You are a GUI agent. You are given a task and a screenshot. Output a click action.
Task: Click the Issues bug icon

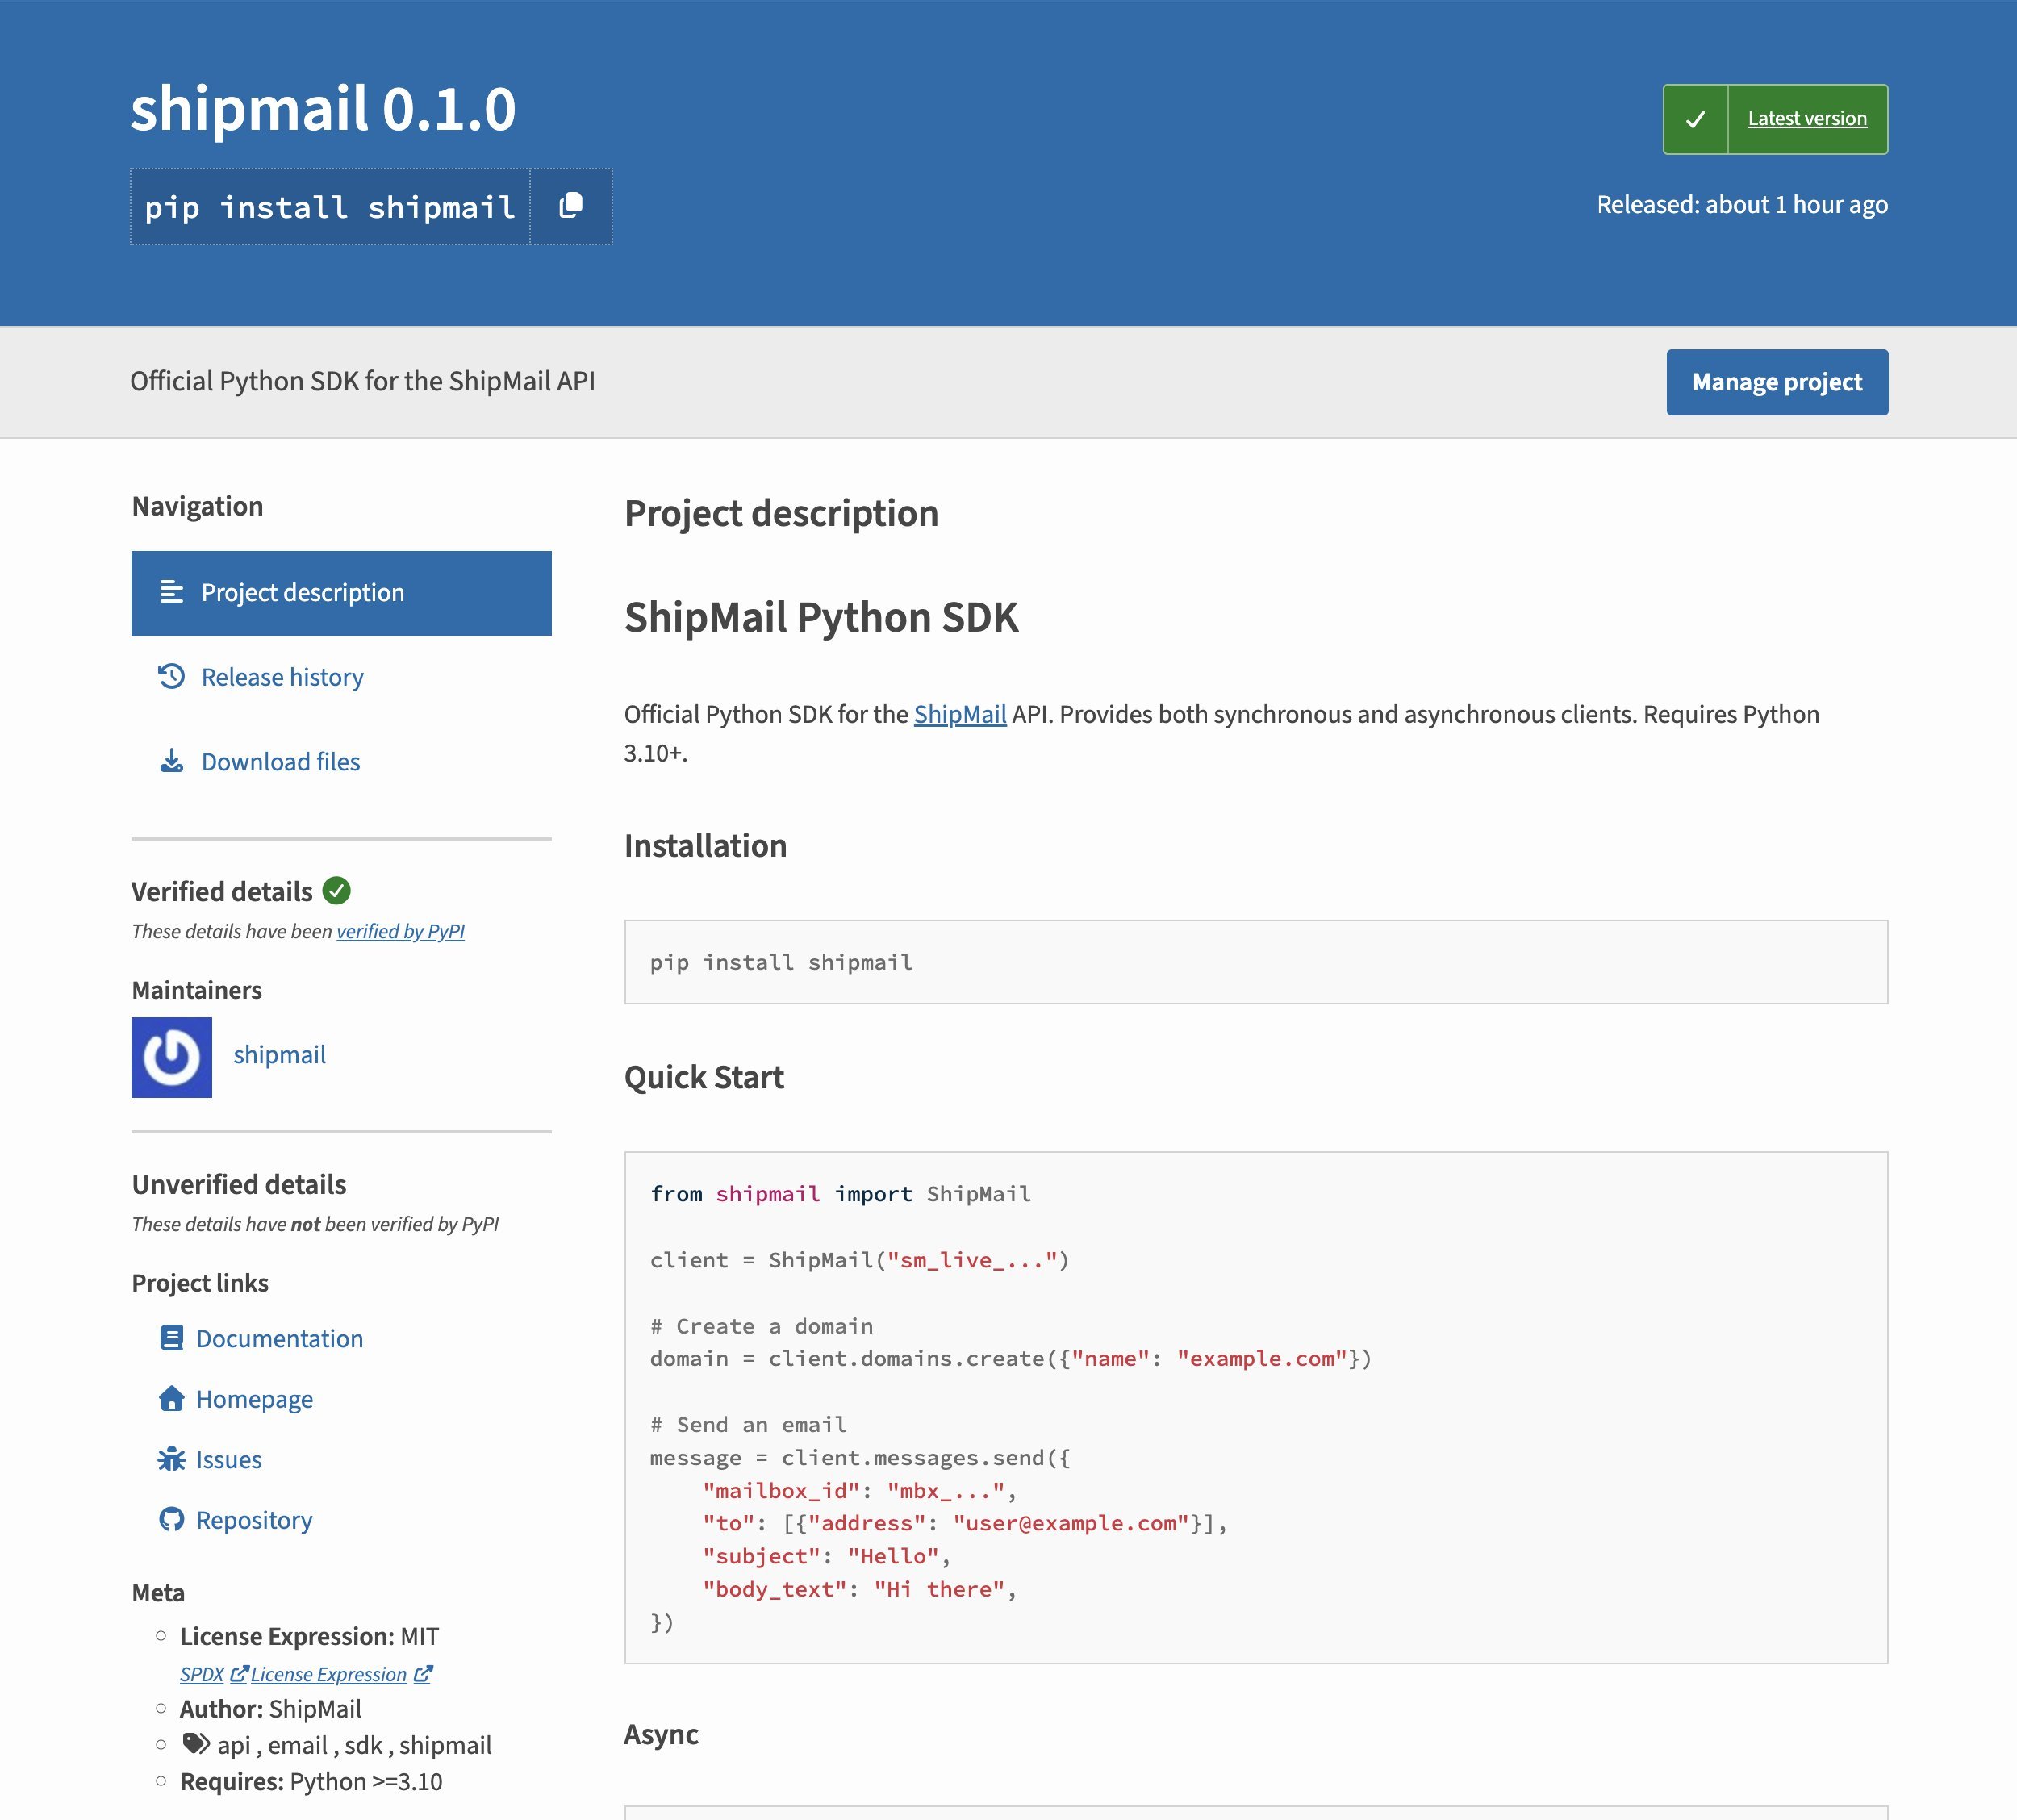[x=171, y=1459]
